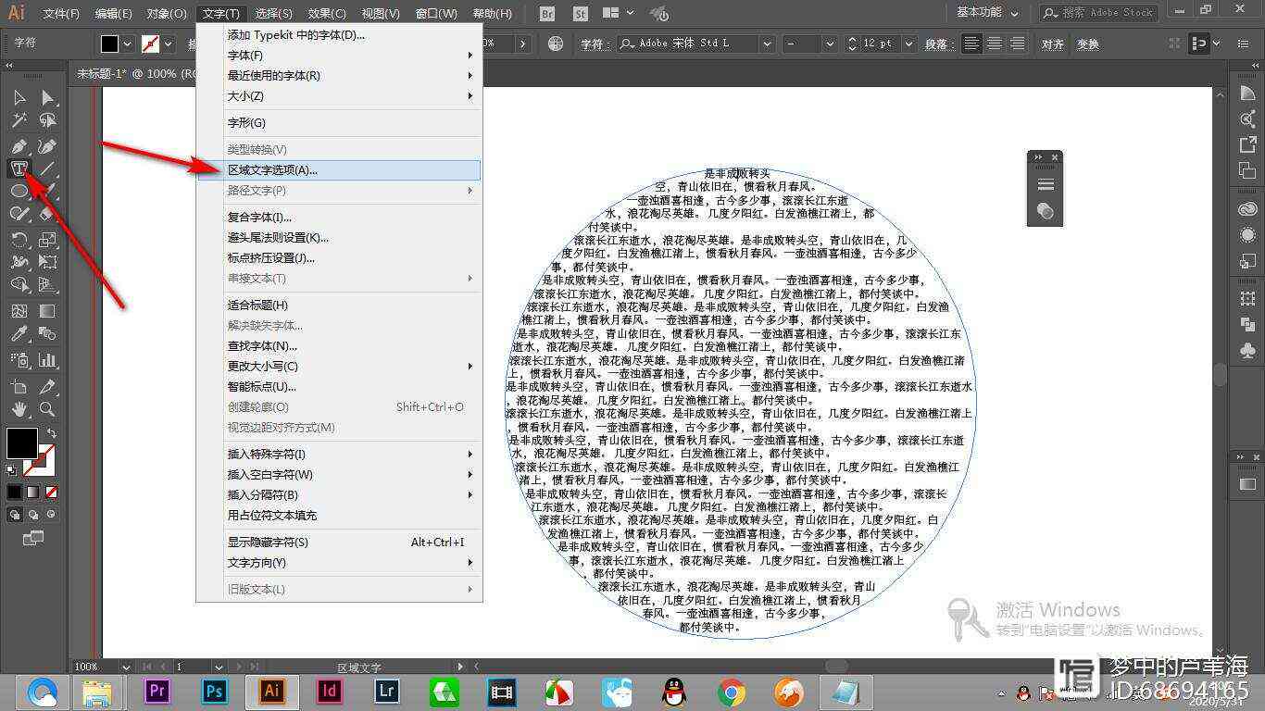Viewport: 1265px width, 711px height.
Task: Choose 显示隐藏字符(S) menu entry
Action: (339, 542)
